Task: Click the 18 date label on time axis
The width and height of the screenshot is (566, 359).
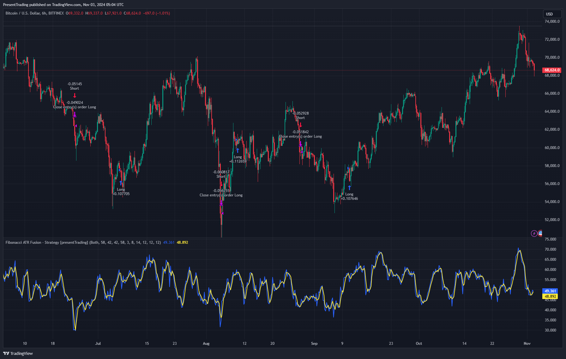Action: click(x=53, y=344)
